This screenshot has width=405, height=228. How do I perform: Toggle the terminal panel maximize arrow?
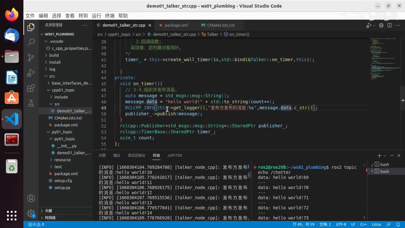392,155
